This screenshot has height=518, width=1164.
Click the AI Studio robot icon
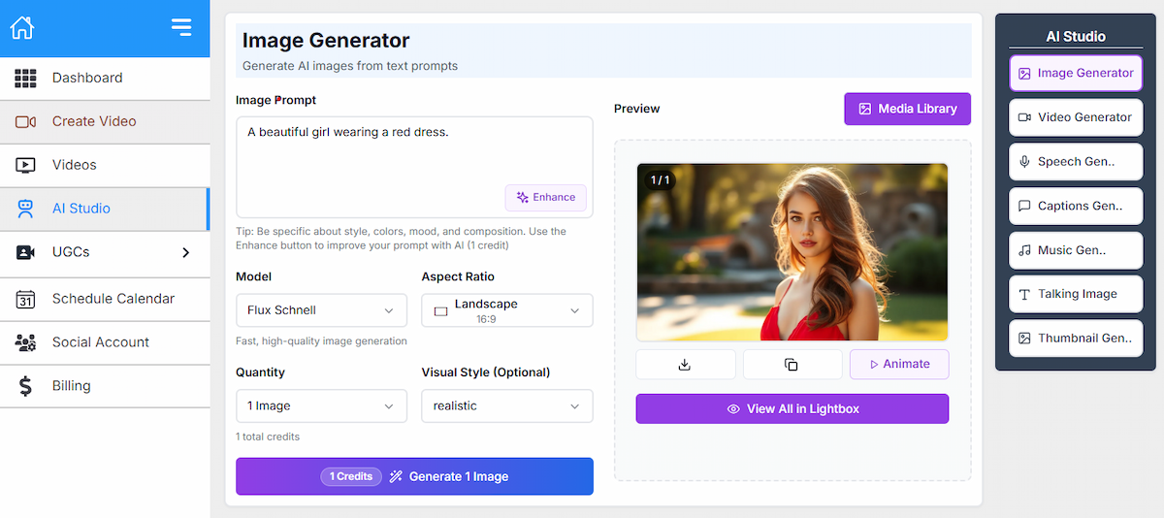(25, 209)
